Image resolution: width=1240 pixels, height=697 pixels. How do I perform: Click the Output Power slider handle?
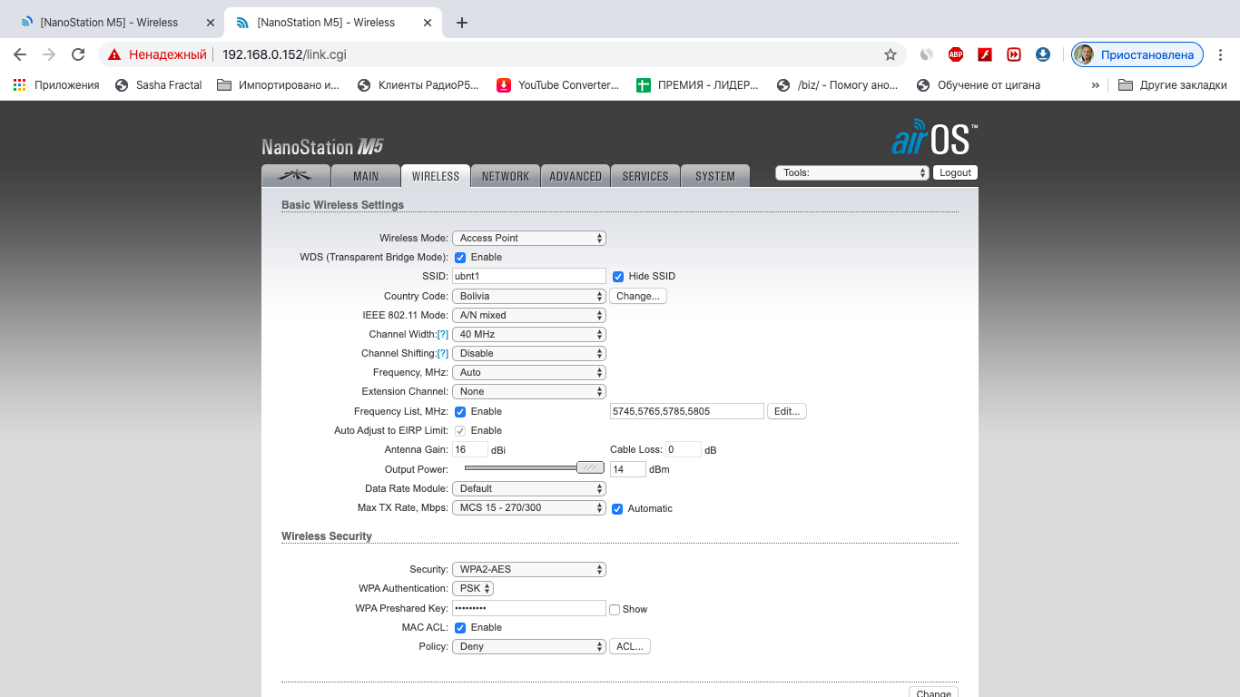coord(591,468)
